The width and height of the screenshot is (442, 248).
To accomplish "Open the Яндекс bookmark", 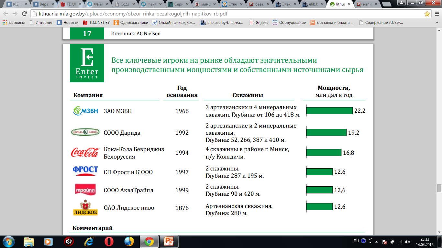I will 259,23.
